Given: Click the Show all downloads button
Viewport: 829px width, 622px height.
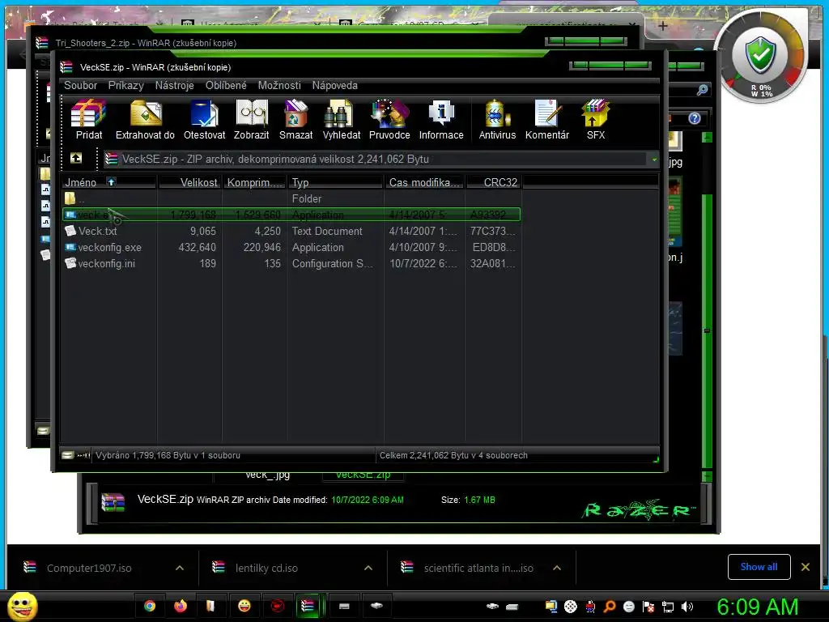Looking at the screenshot, I should click(759, 567).
